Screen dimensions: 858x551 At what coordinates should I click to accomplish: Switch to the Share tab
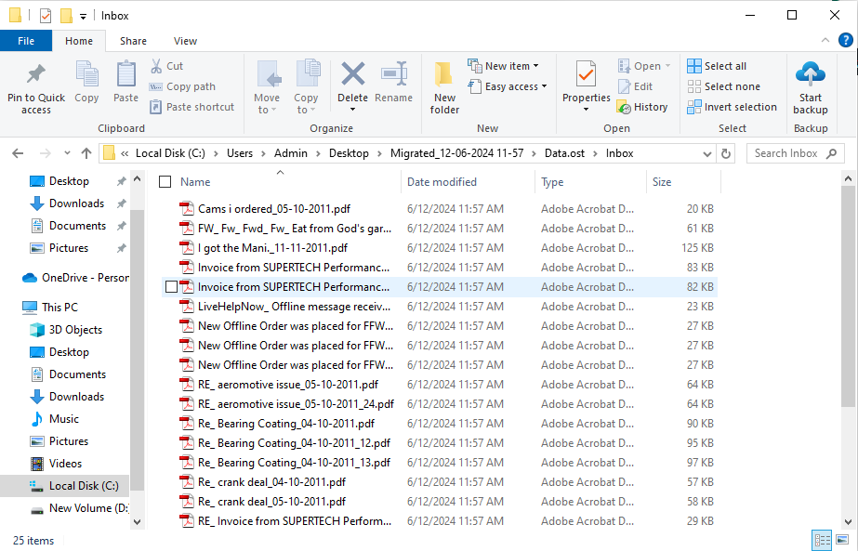[x=133, y=41]
